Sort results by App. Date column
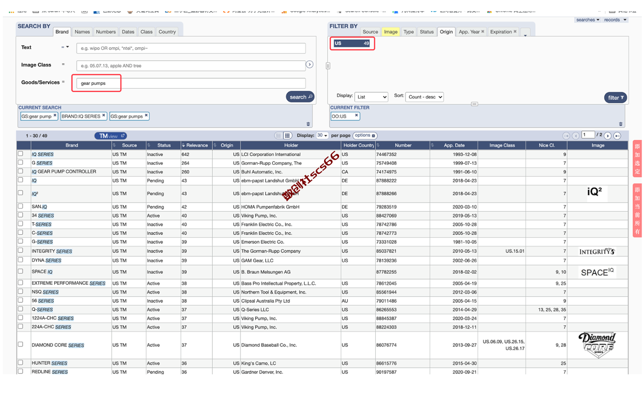 [x=433, y=145]
